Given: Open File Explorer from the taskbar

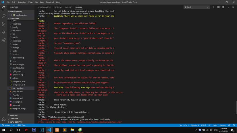Looking at the screenshot, I should click(72, 130).
